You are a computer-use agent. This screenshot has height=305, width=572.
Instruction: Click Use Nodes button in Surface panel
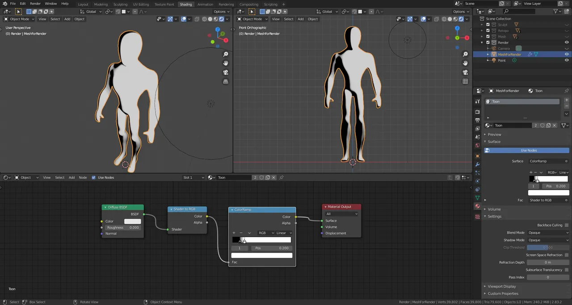527,150
